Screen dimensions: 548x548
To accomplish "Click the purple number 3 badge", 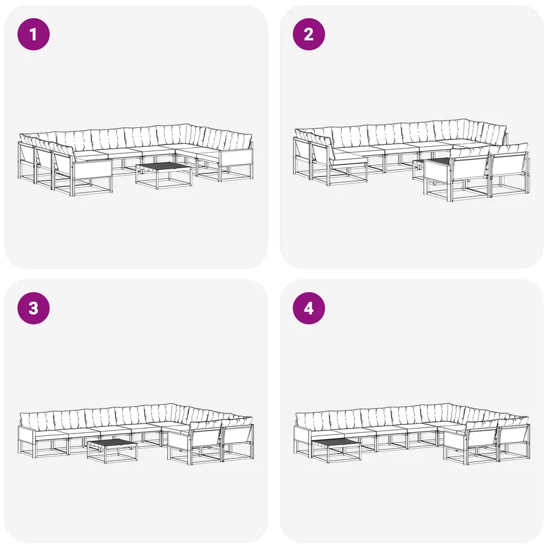I will point(33,308).
